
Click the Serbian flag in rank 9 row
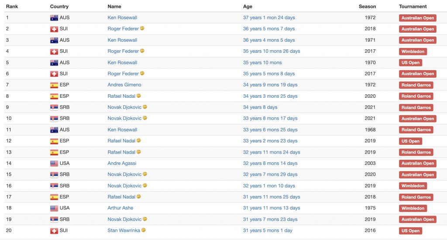pos(54,107)
